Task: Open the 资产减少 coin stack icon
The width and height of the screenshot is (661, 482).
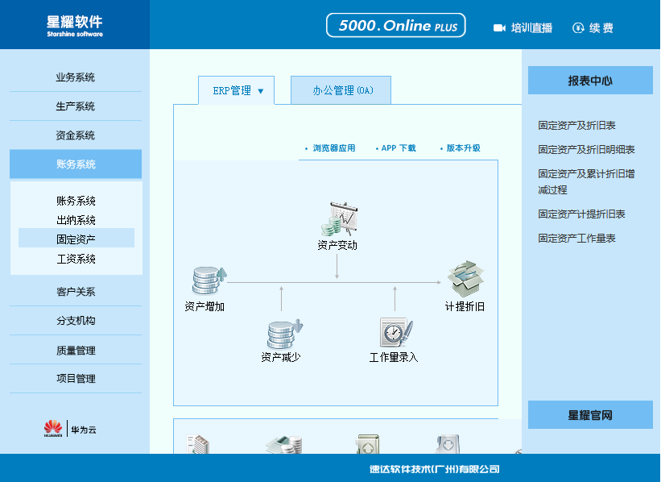Action: tap(284, 334)
